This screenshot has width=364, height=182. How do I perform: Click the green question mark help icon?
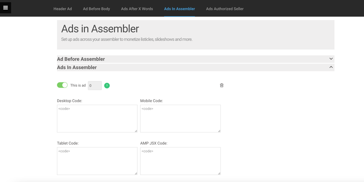[107, 85]
